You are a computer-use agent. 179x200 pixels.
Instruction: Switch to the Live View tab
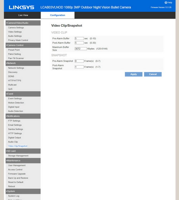(23, 15)
